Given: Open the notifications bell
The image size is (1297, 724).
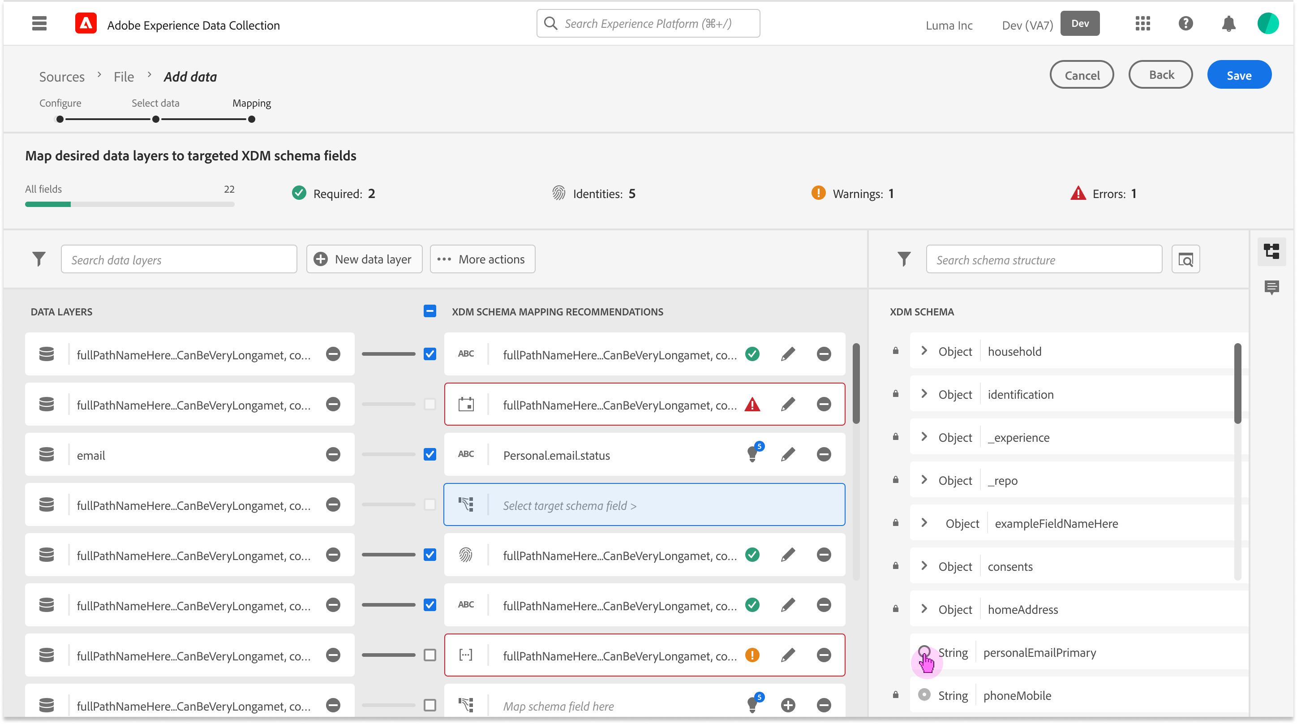Looking at the screenshot, I should (1228, 23).
